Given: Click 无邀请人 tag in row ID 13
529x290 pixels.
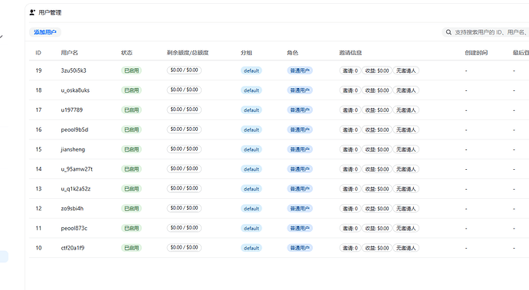Looking at the screenshot, I should coord(406,189).
